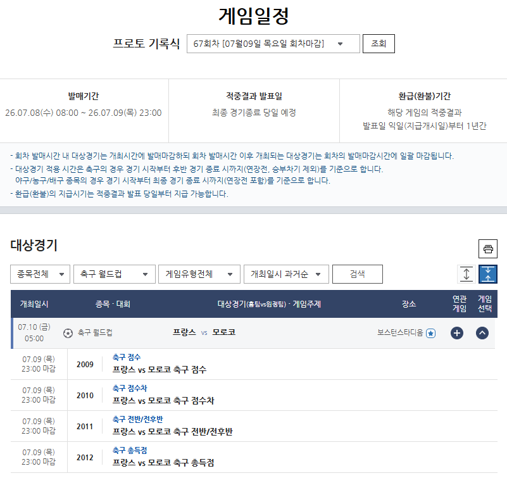
Task: Click the 축구 월드컵 league label in match row
Action: coord(95,333)
